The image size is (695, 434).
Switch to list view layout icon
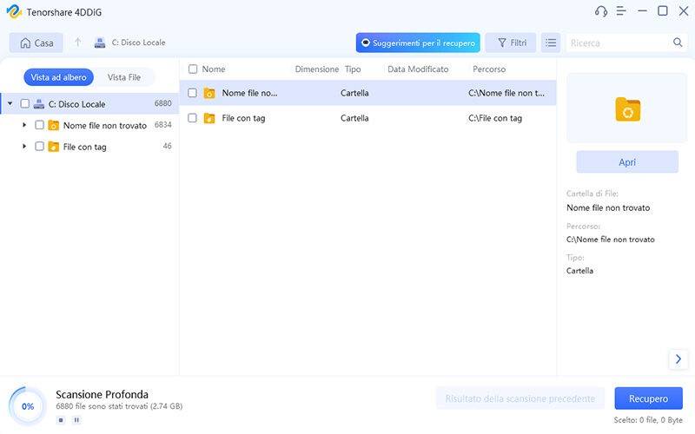pyautogui.click(x=550, y=43)
